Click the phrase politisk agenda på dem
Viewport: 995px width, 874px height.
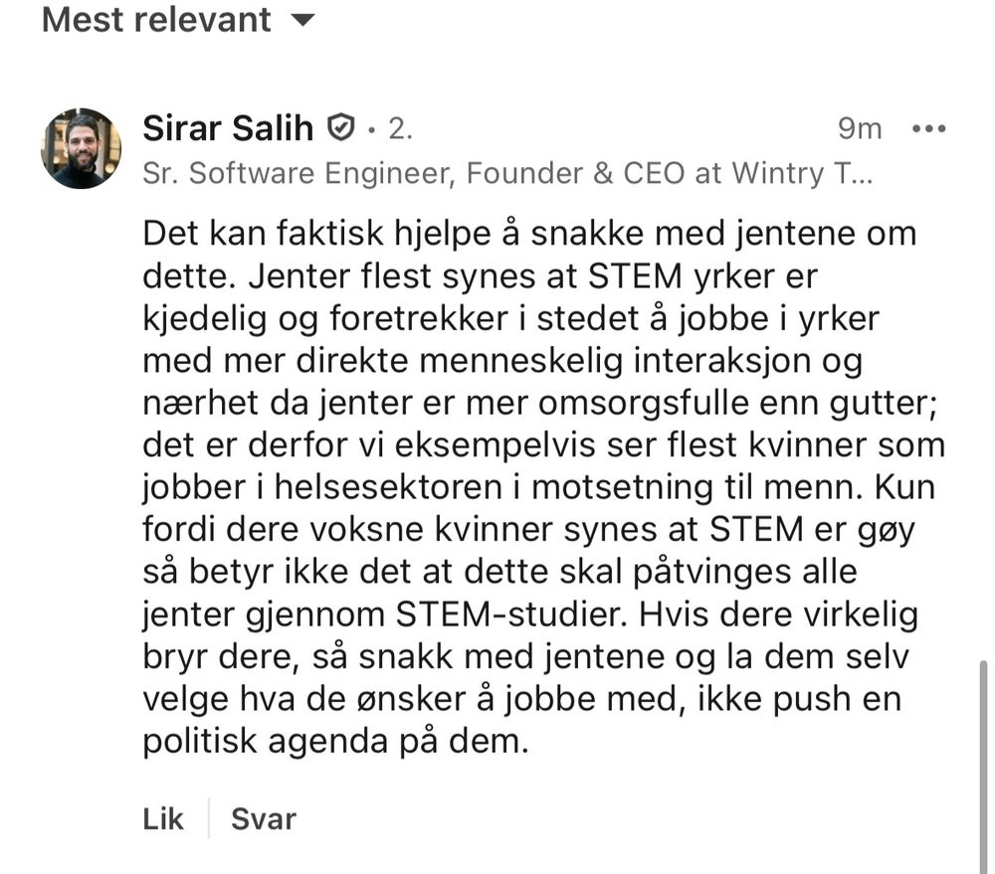point(335,741)
